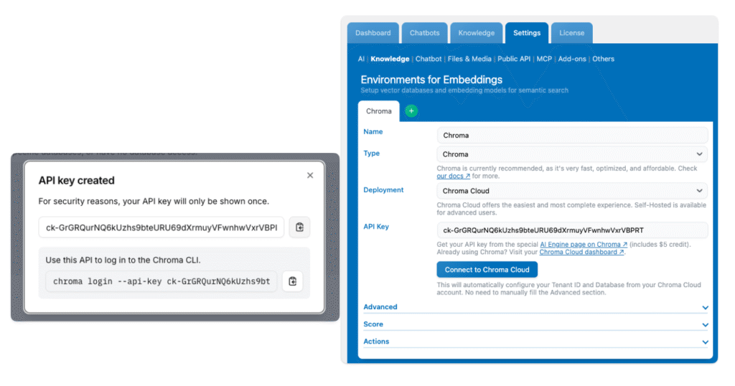Screen dimensions: 735x386
Task: Open the 'our docs' link
Action: point(454,176)
